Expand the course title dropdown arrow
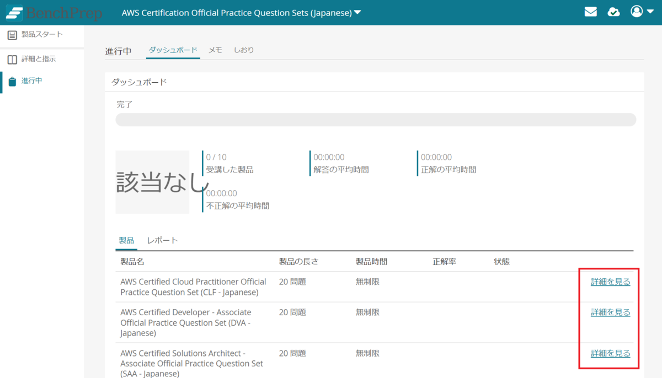This screenshot has width=662, height=378. (357, 12)
